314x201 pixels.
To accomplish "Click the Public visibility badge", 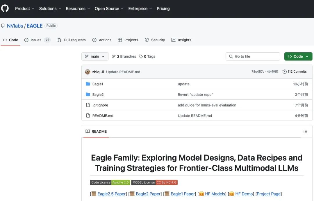I will tap(51, 26).
